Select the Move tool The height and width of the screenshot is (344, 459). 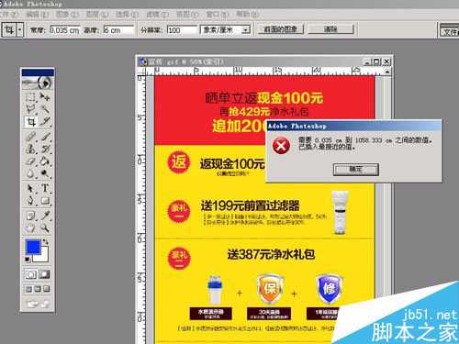point(45,97)
